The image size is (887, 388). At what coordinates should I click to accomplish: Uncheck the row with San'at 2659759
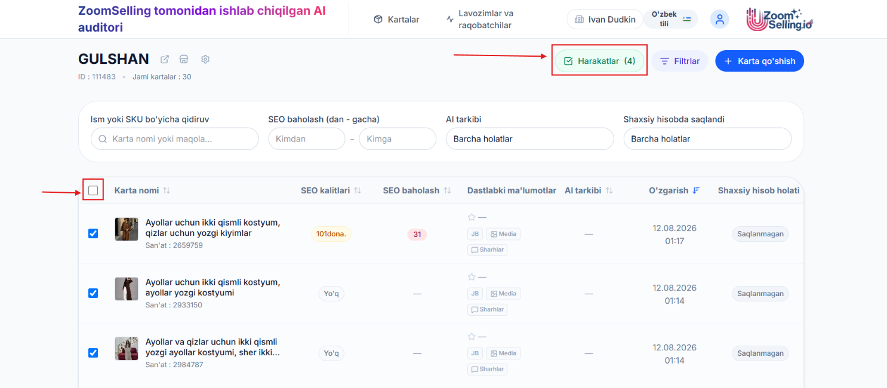pos(93,233)
